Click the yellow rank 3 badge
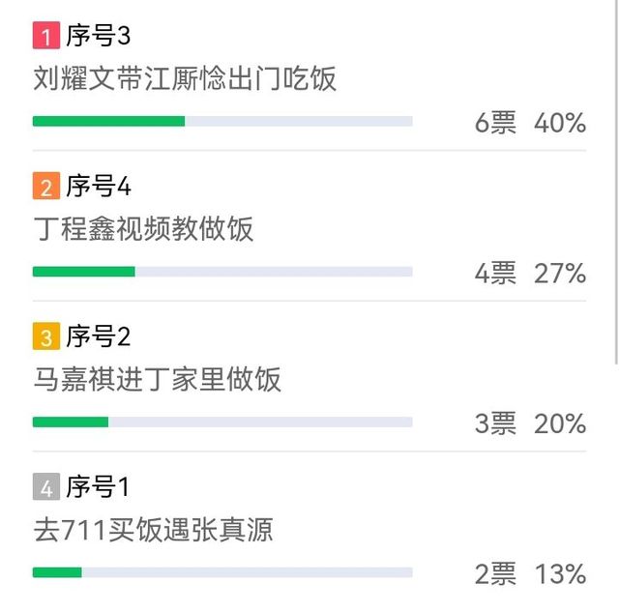 coord(46,336)
